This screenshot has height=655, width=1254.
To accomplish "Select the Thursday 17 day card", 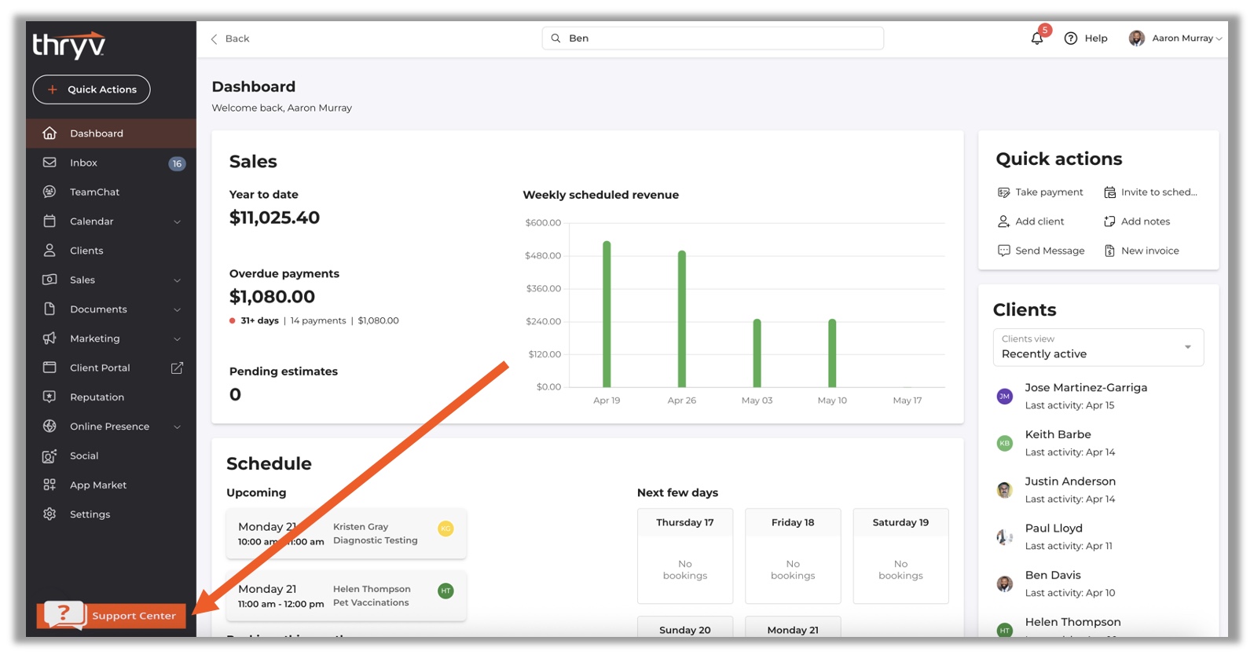I will (x=685, y=556).
